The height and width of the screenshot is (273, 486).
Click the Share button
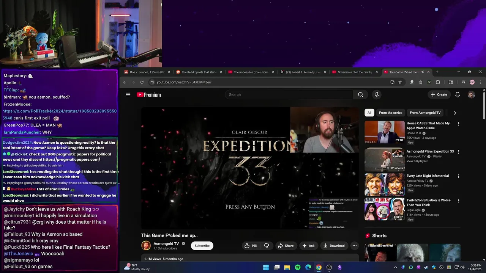pyautogui.click(x=286, y=246)
